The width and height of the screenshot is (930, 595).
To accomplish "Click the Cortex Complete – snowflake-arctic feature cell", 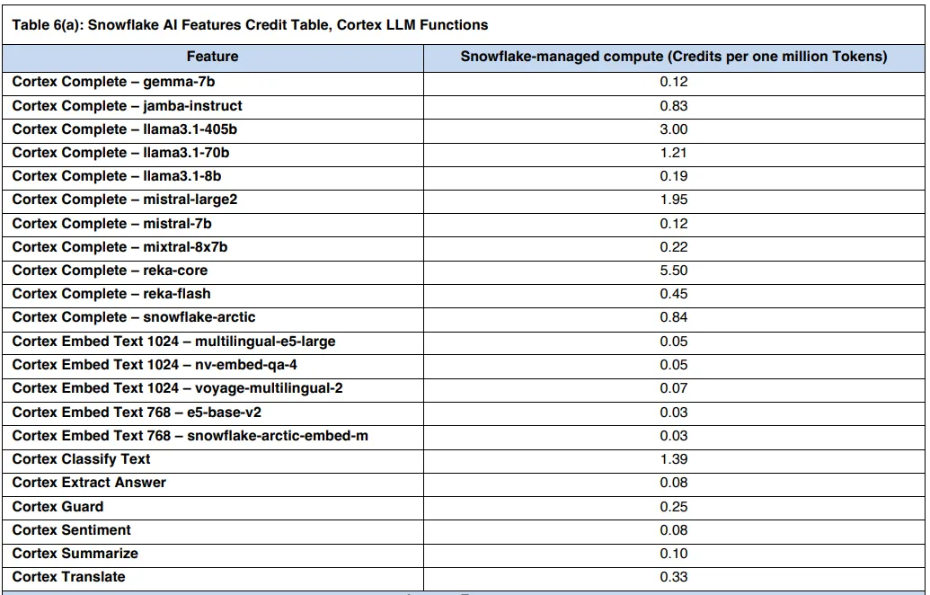I will click(x=134, y=317).
